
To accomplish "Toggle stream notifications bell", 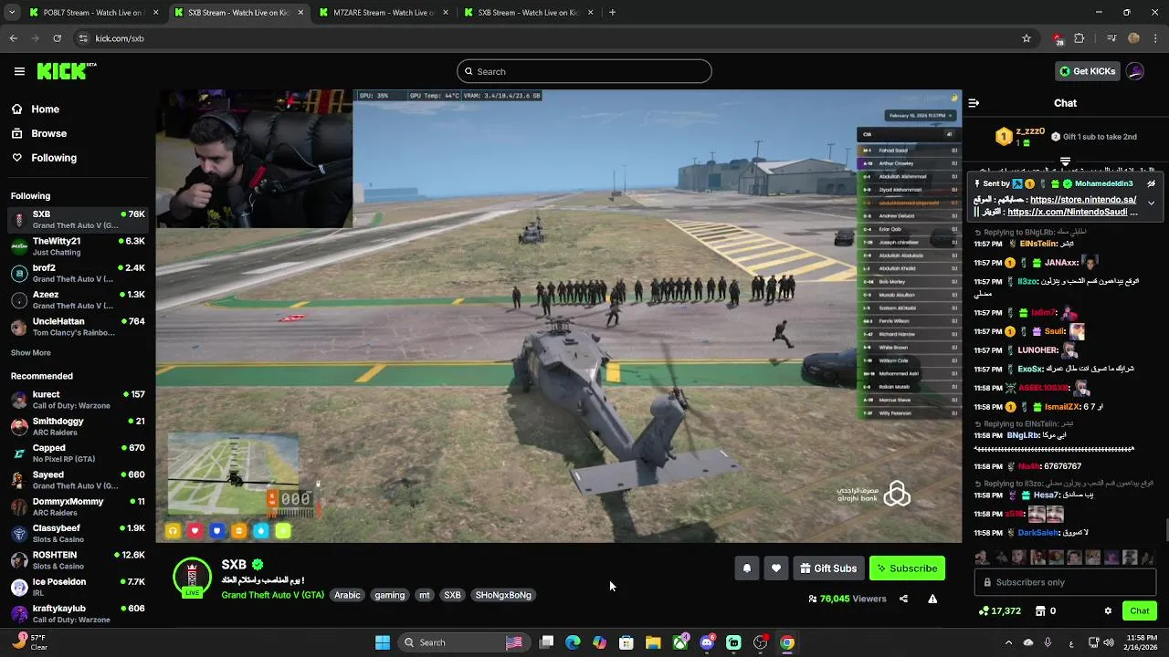I will (747, 568).
